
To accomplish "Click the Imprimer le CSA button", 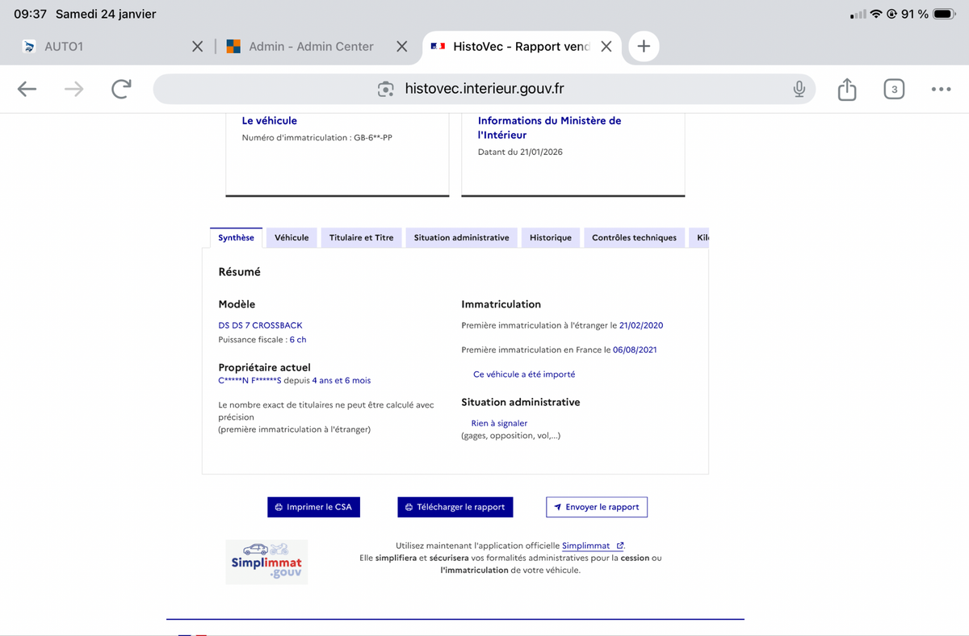I will tap(313, 507).
